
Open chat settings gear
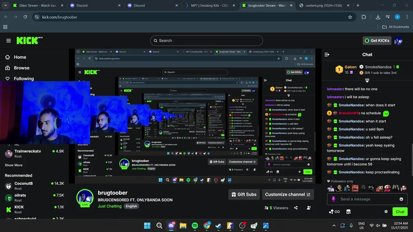[386, 212]
